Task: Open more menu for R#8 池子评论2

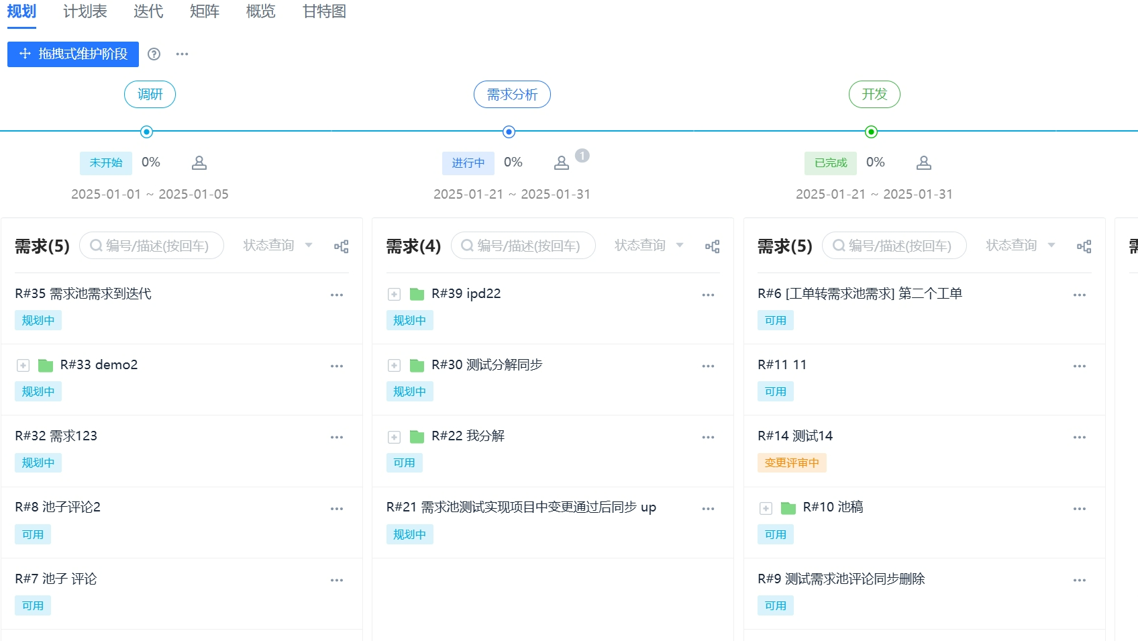Action: pos(337,509)
